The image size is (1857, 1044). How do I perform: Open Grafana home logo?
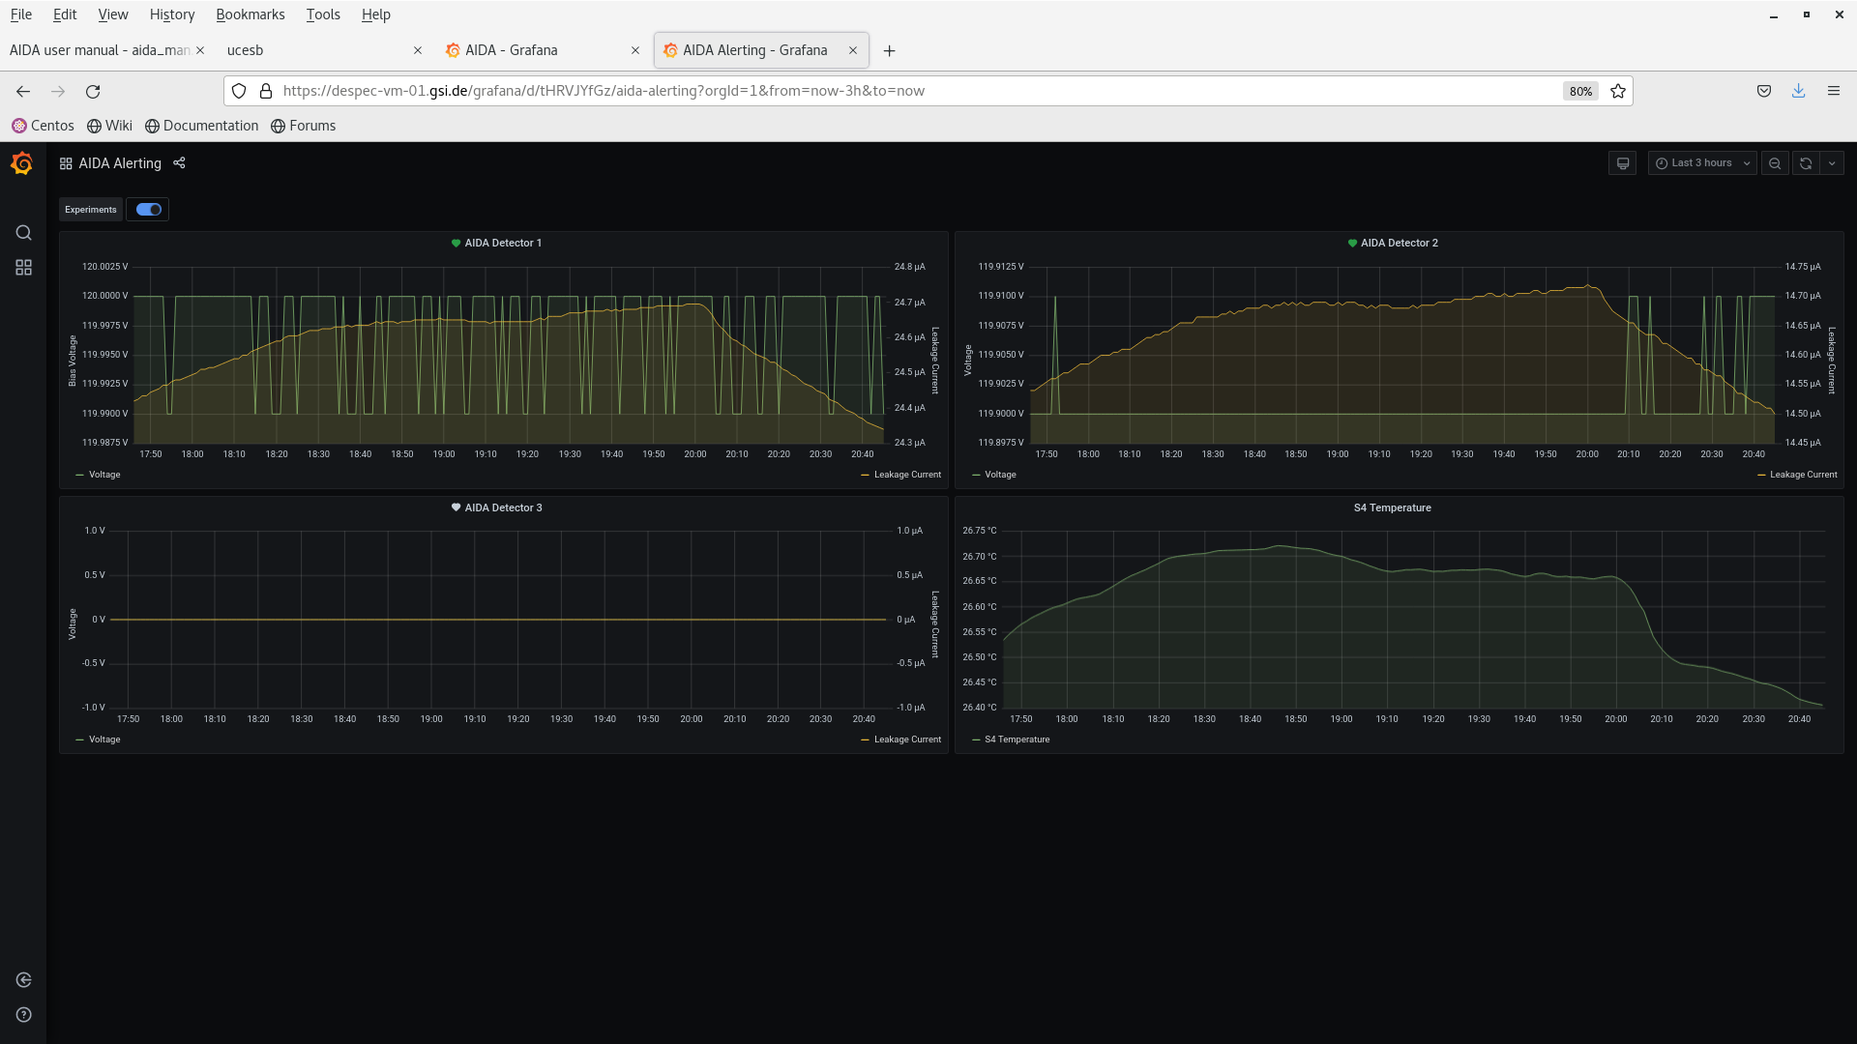click(22, 163)
